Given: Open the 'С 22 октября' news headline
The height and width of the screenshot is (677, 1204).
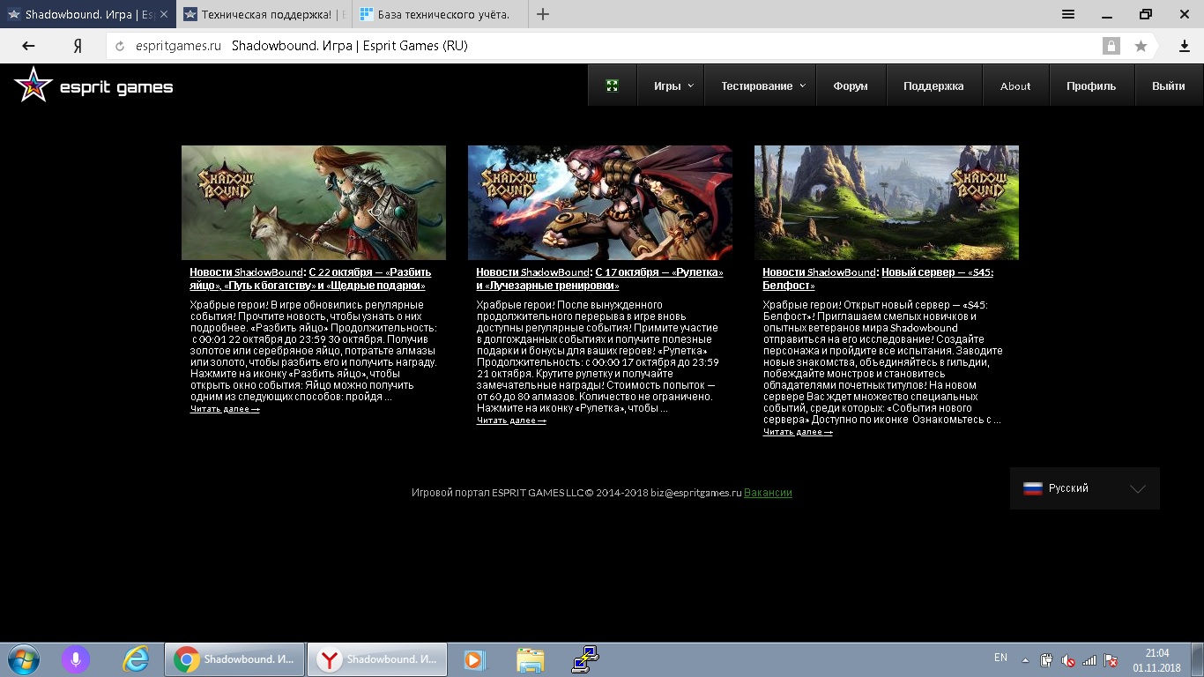Looking at the screenshot, I should 308,279.
